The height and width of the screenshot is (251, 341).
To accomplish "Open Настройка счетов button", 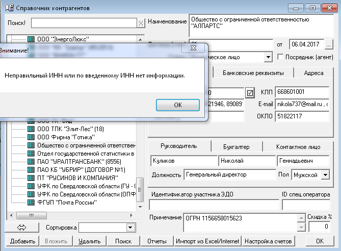I will pyautogui.click(x=268, y=241).
